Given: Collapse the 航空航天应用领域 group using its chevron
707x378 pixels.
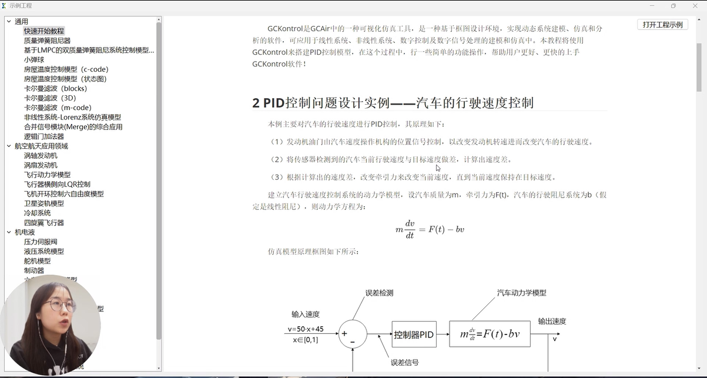Looking at the screenshot, I should [9, 146].
